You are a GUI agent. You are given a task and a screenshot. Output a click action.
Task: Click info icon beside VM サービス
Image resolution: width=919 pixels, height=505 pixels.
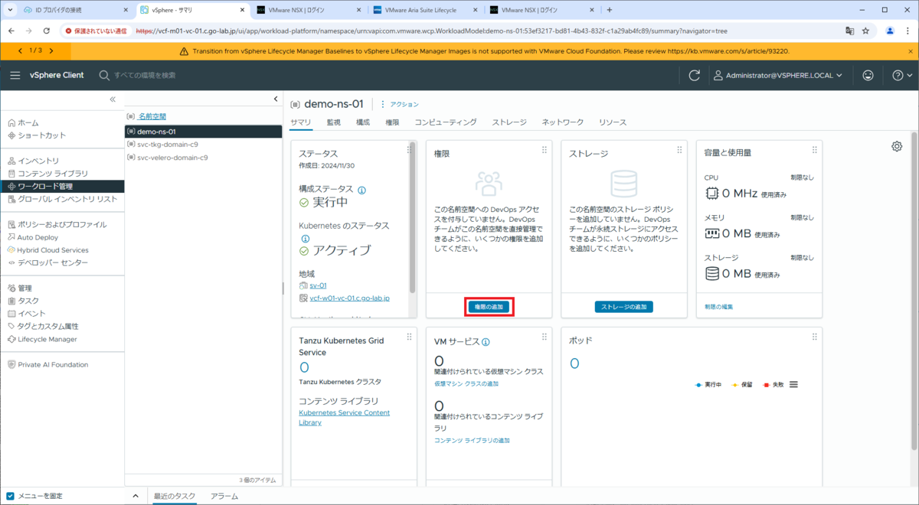point(486,342)
